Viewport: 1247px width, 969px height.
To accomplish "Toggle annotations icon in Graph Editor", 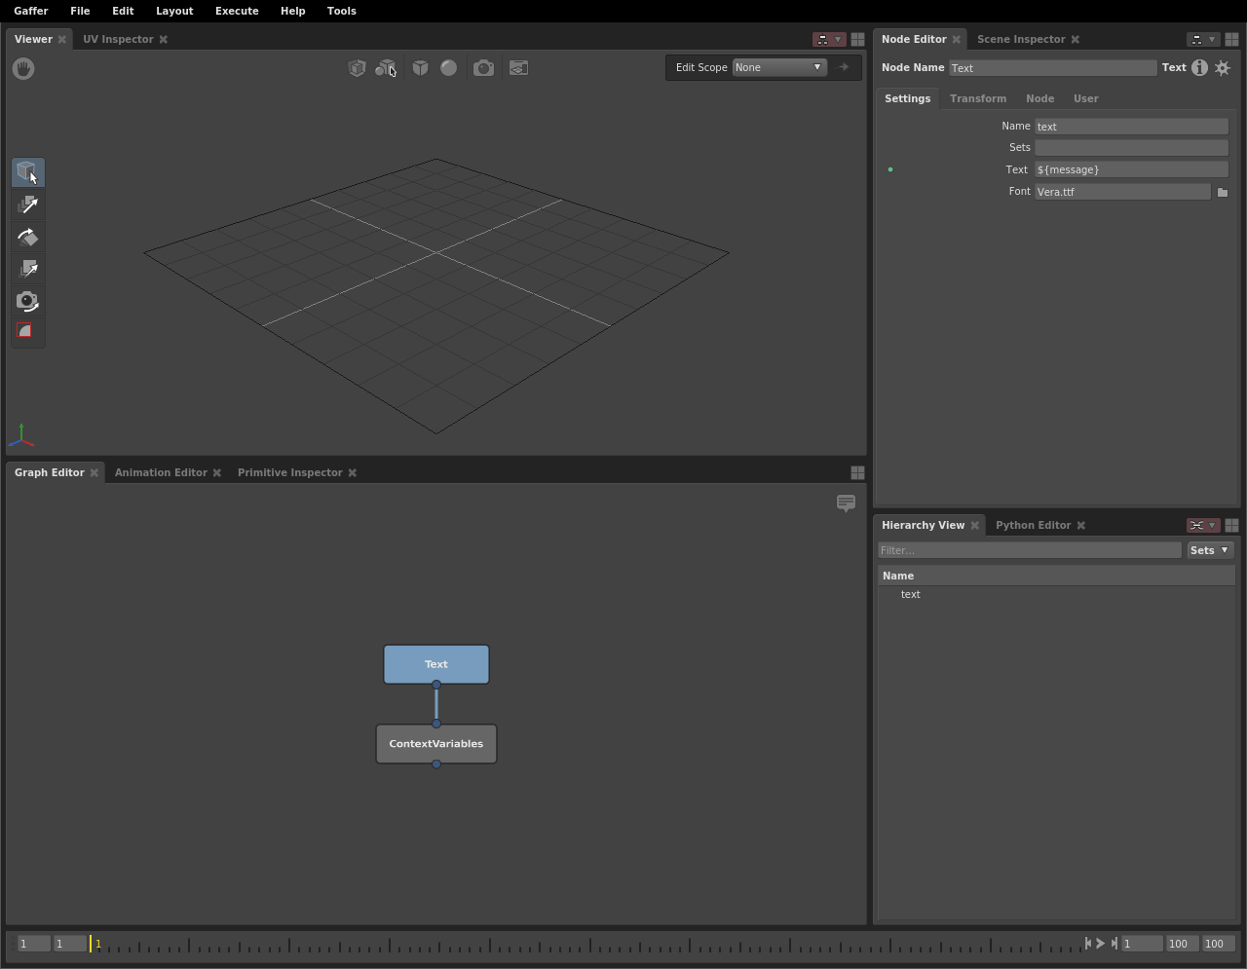I will (x=846, y=503).
